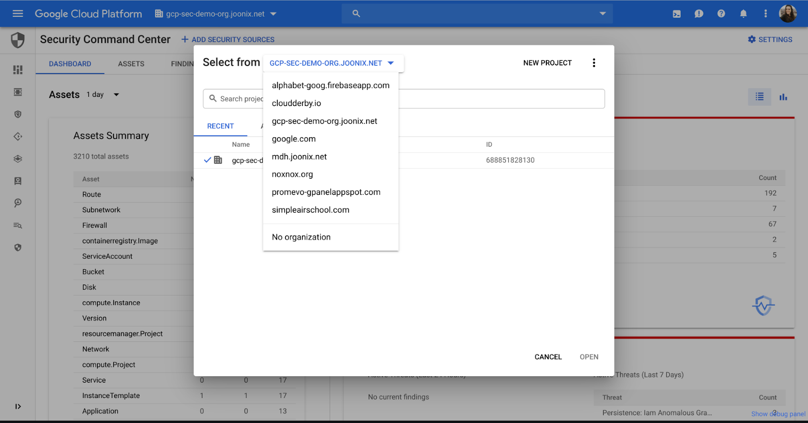Switch to bar chart view icon
This screenshot has height=423, width=808.
(x=783, y=97)
